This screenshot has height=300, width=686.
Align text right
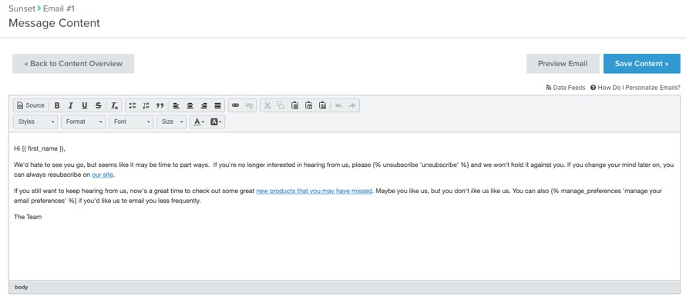[x=203, y=105]
